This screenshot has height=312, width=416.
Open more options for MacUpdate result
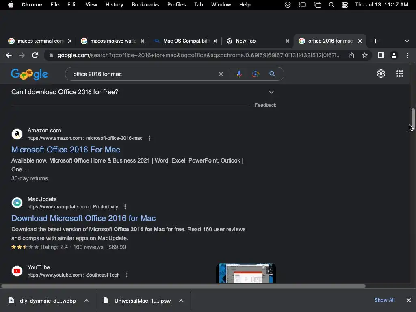125,207
